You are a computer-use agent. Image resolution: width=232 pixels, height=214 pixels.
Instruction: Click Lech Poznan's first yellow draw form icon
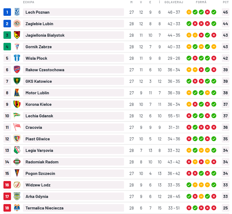(189, 12)
